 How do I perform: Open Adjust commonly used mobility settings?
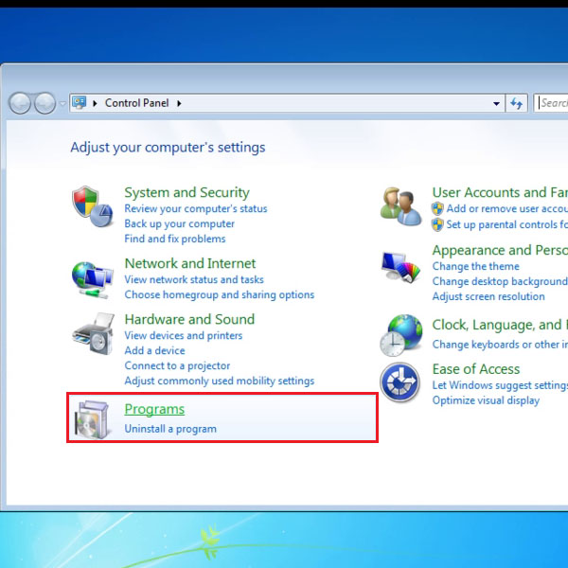tap(220, 382)
